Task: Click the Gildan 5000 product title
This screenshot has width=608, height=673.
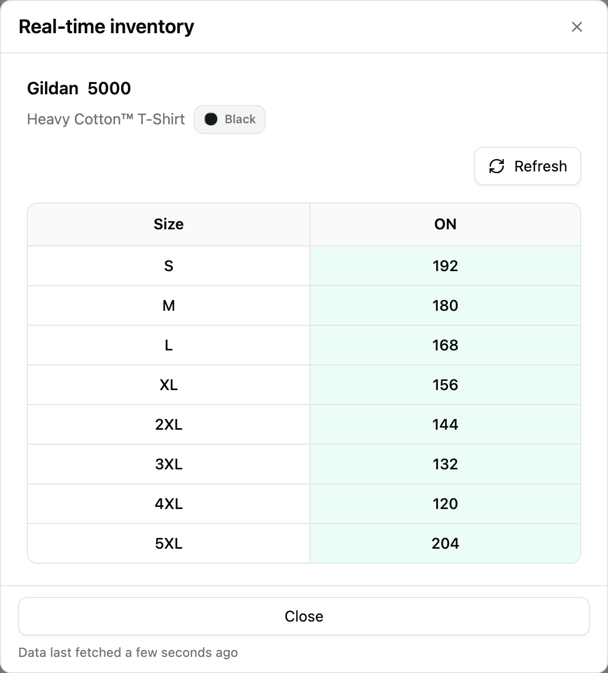Action: tap(79, 88)
